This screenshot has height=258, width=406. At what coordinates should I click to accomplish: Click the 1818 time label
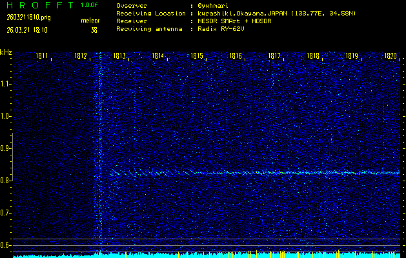point(313,57)
